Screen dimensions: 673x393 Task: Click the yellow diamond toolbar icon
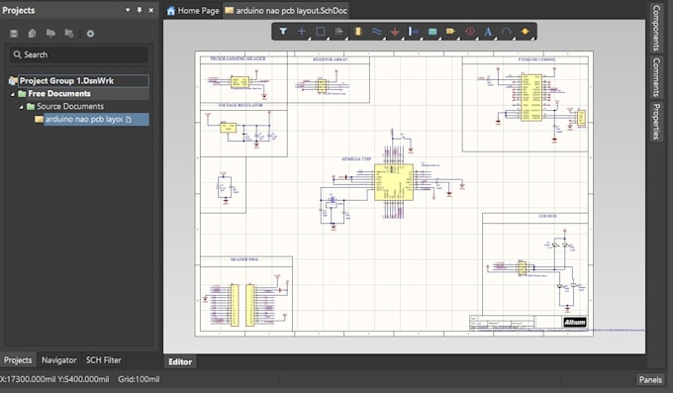click(x=525, y=32)
